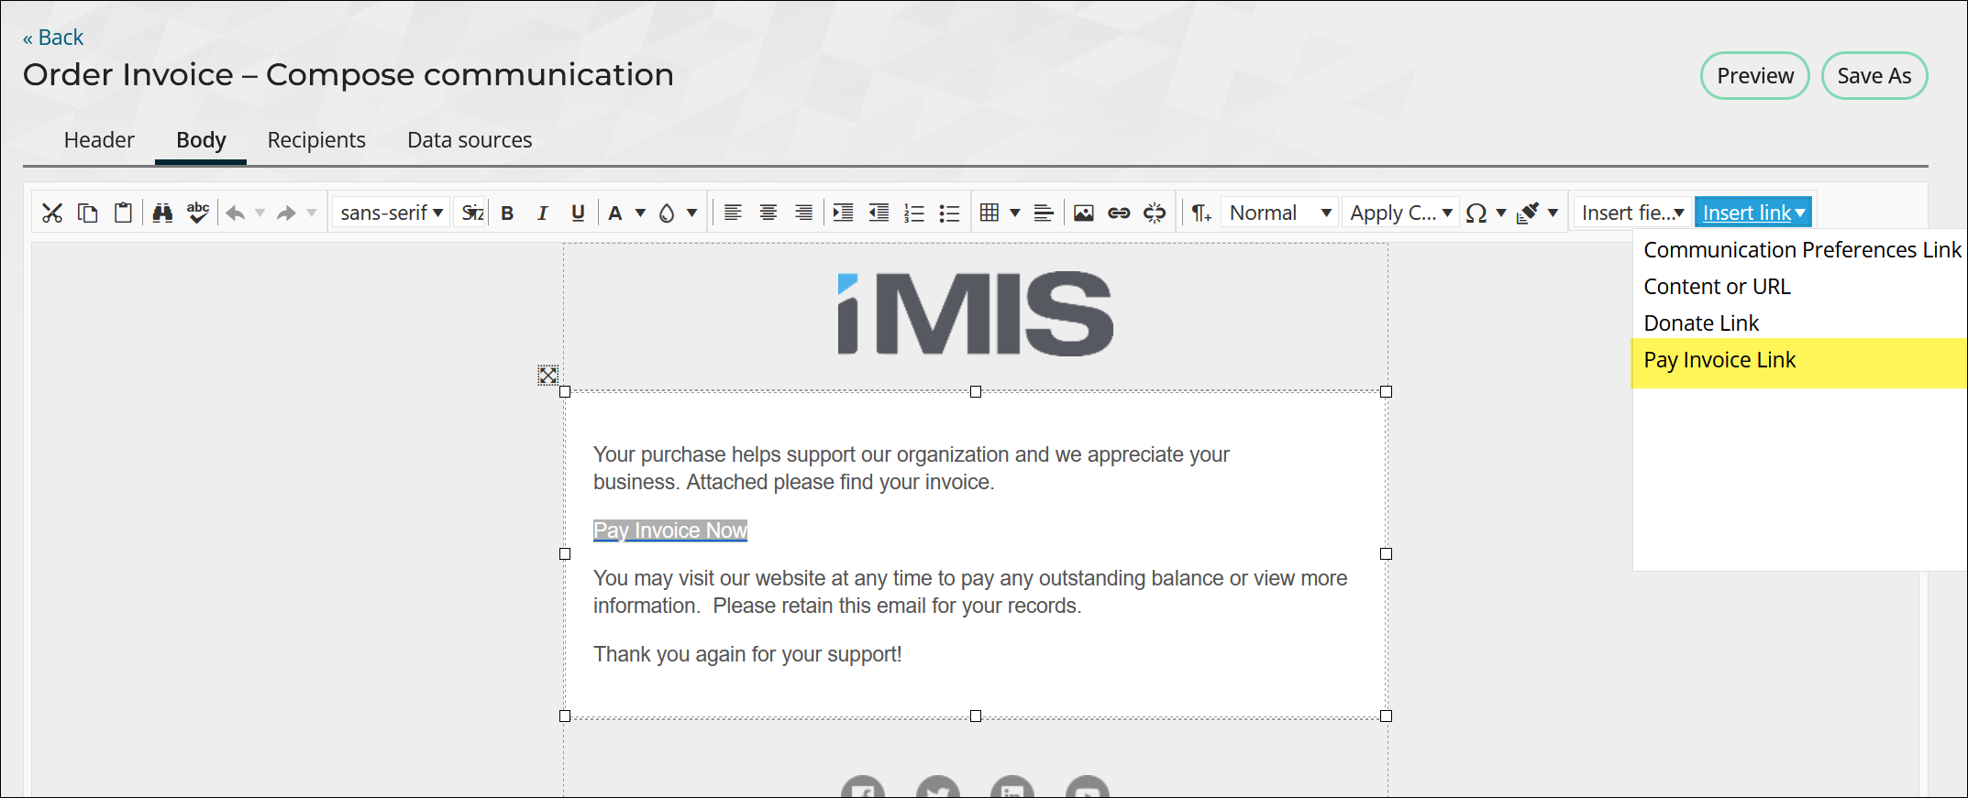Viewport: 1968px width, 798px height.
Task: Expand the undo history arrow
Action: click(260, 213)
